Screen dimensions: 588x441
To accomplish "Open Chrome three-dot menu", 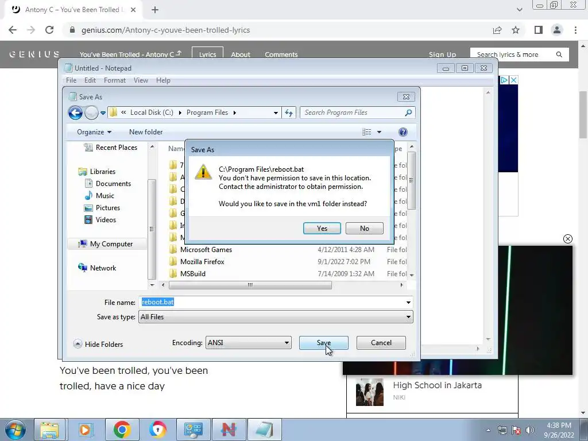I will 575,30.
